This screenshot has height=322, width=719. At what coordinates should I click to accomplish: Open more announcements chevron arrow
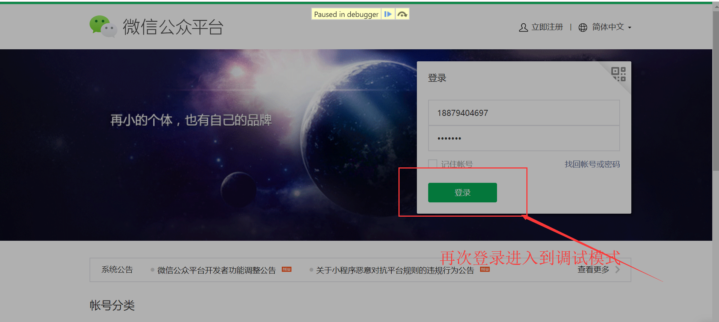pos(617,270)
